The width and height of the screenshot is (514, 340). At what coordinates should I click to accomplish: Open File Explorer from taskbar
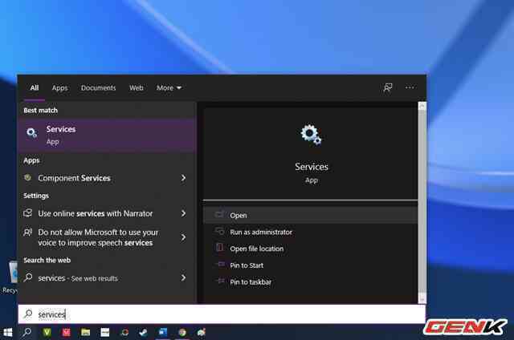coord(86,333)
